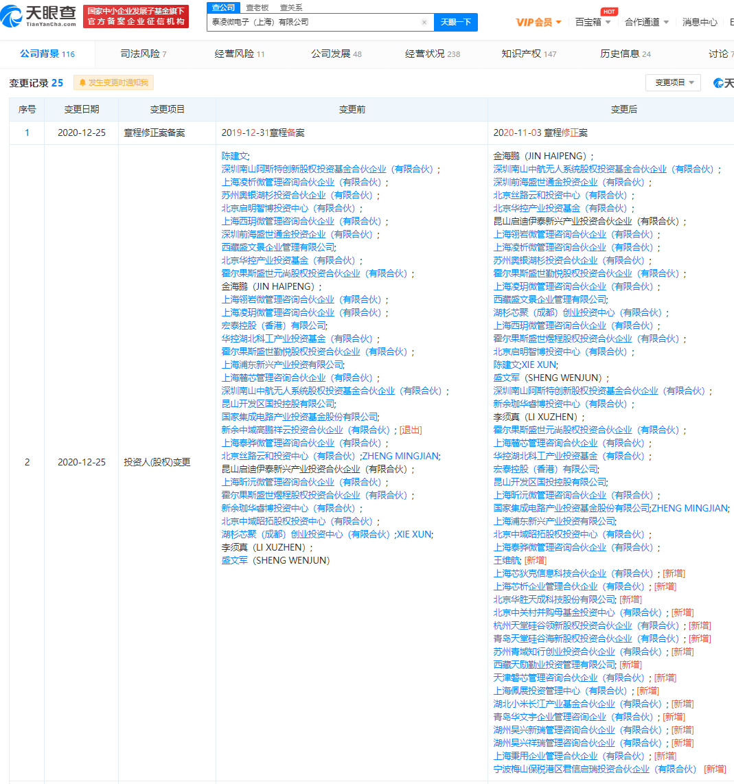Open the XIE XUN link in 变更前 column
This screenshot has width=734, height=784.
click(413, 534)
